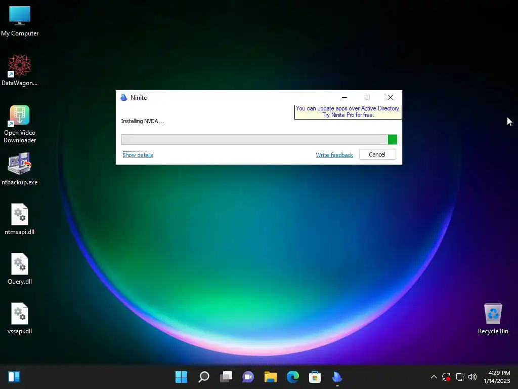Click the Windows Update tray icon
This screenshot has width=518, height=389.
(x=446, y=377)
